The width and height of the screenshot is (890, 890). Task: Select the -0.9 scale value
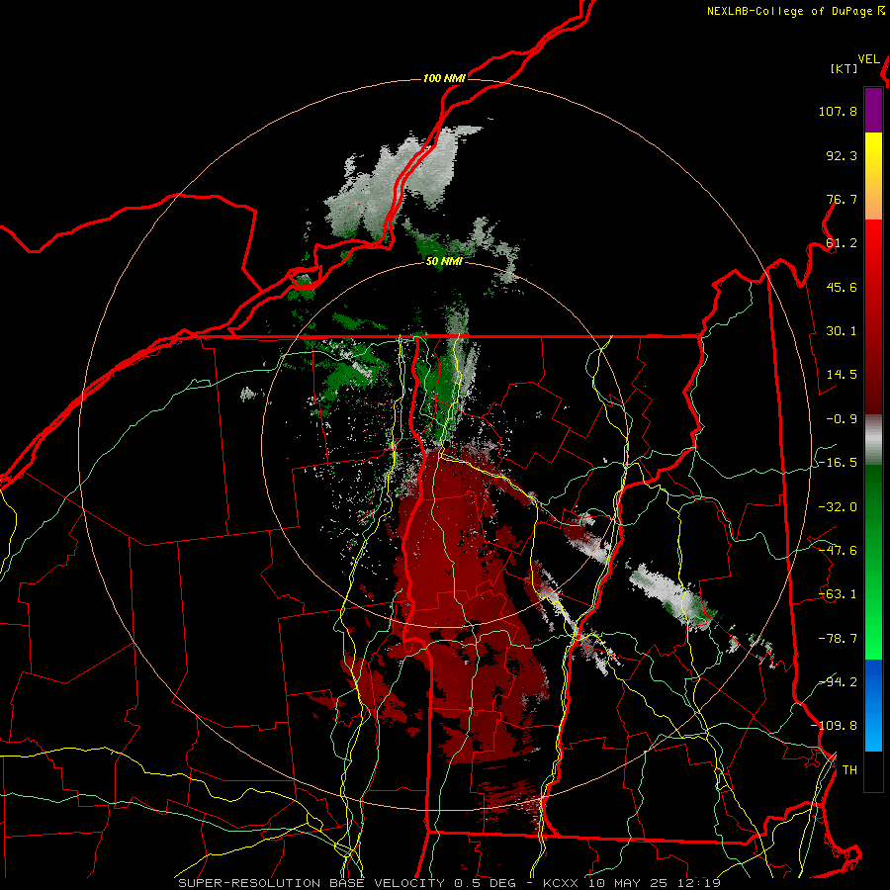pyautogui.click(x=842, y=419)
